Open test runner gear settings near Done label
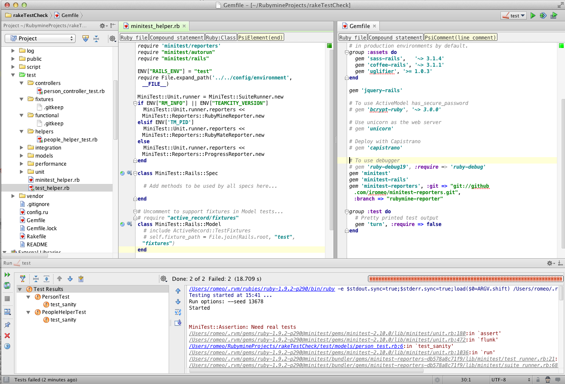Screen dimensions: 565x384 tap(164, 279)
